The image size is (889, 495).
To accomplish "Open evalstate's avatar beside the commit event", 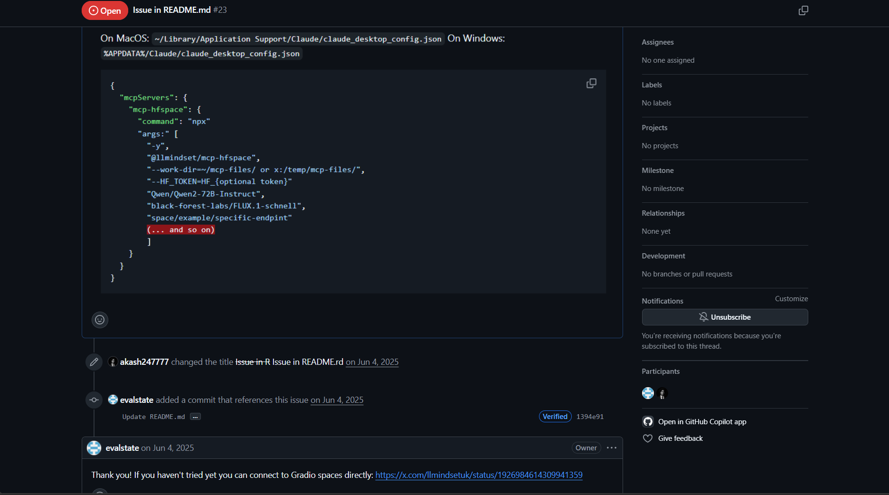I will point(113,400).
